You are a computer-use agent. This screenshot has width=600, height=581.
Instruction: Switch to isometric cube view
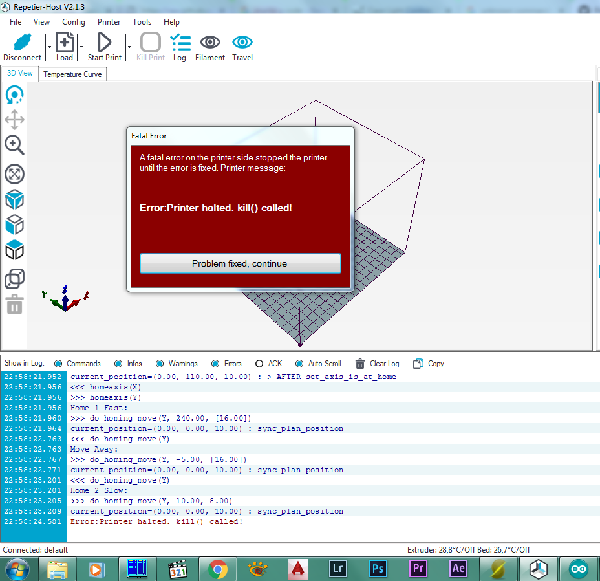[14, 199]
